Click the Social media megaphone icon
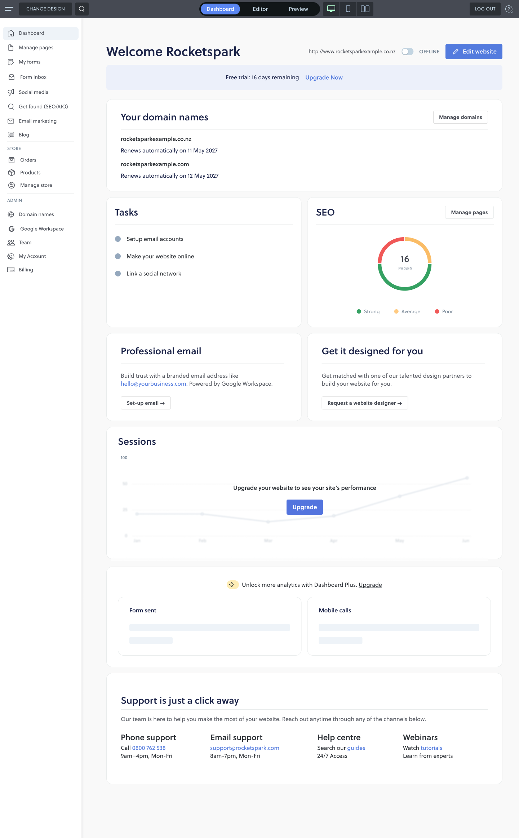The width and height of the screenshot is (519, 838). (11, 92)
